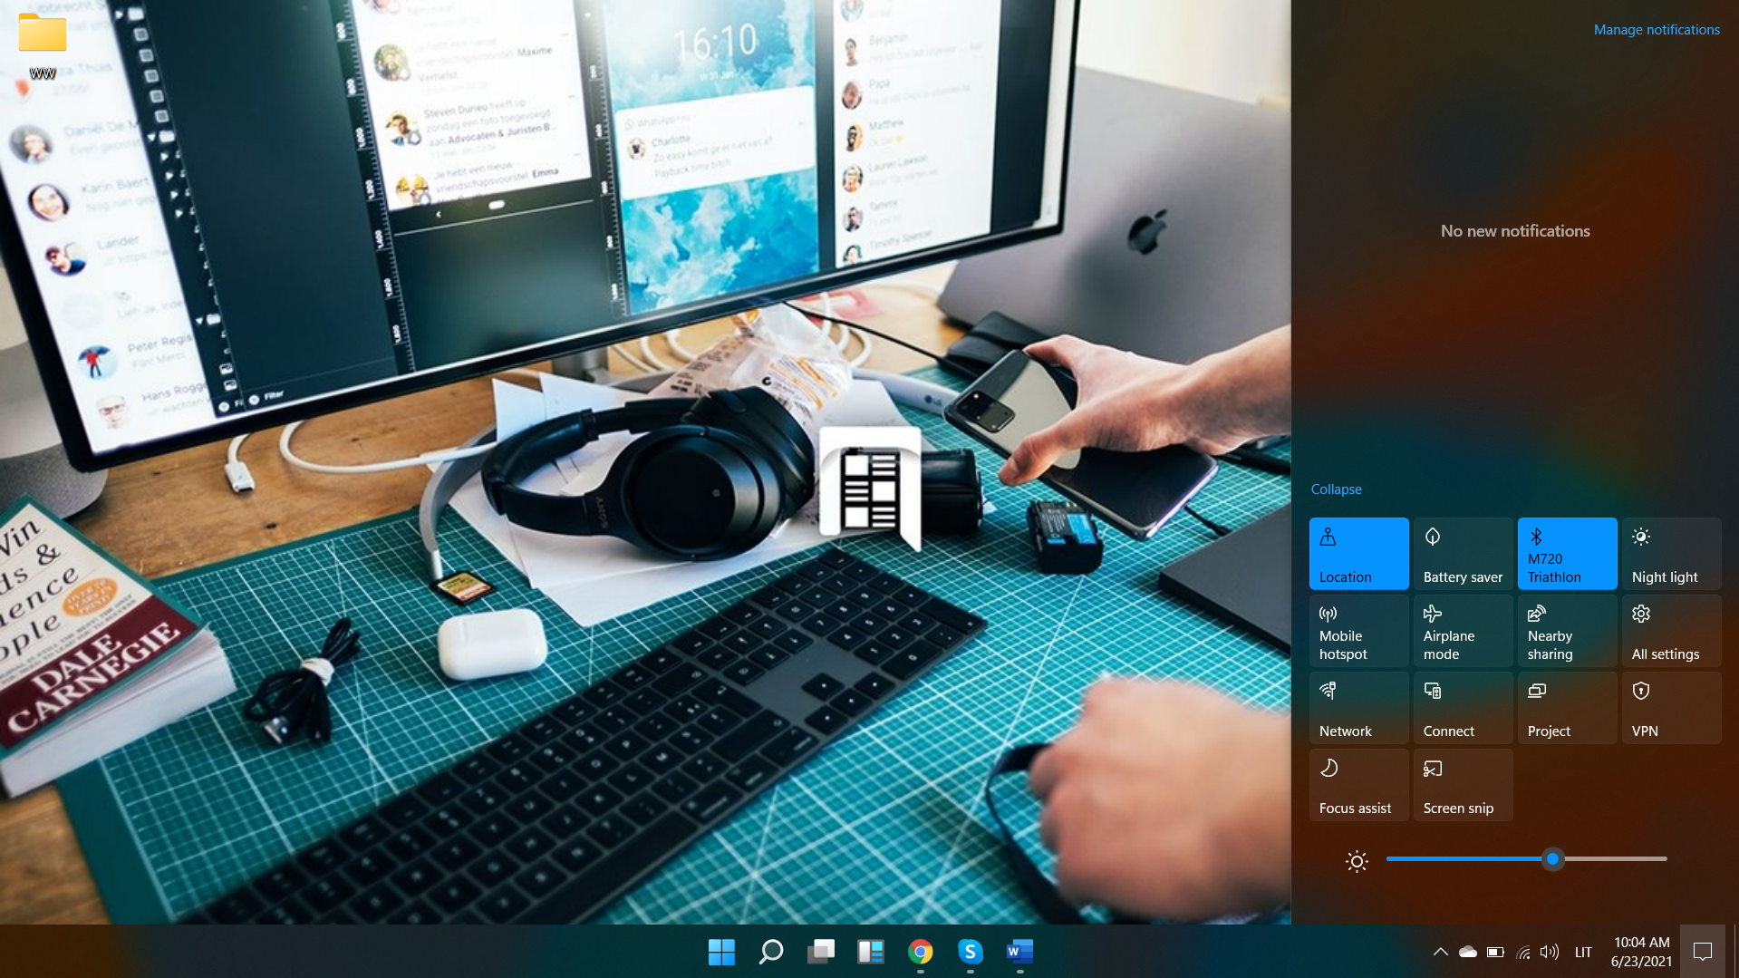Viewport: 1739px width, 978px height.
Task: Toggle Location quick action off
Action: (1359, 554)
